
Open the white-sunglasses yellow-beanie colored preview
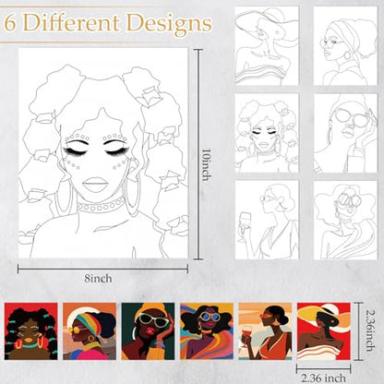tap(148, 331)
